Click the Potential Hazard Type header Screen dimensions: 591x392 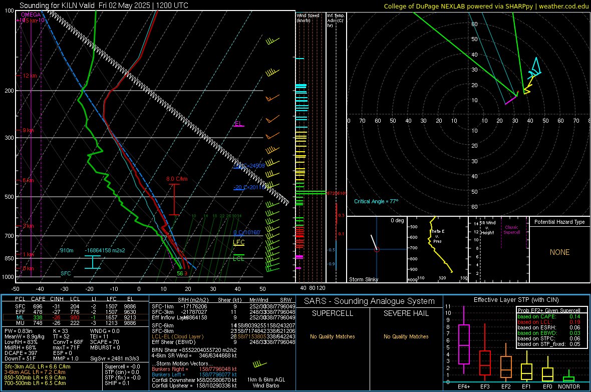(559, 222)
